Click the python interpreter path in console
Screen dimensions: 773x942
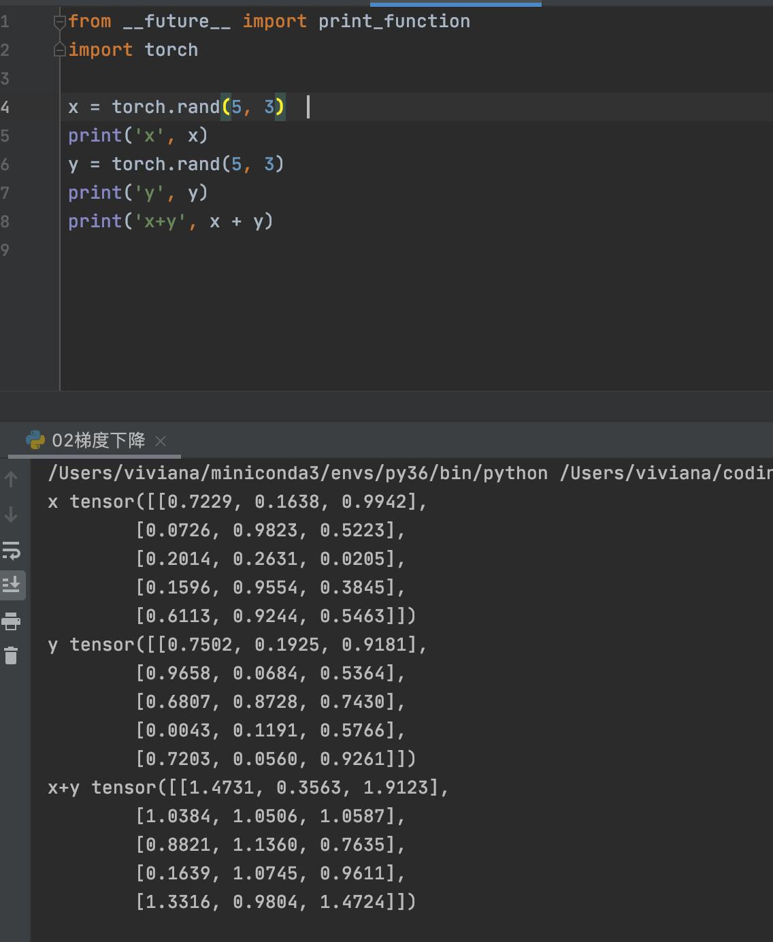pos(298,473)
